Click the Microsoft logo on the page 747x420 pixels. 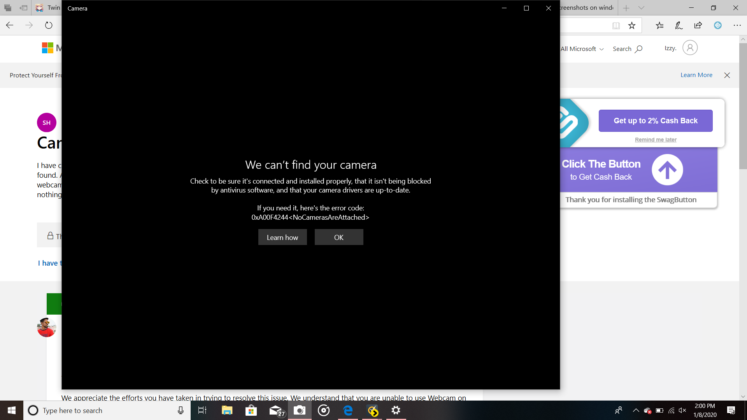coord(47,48)
